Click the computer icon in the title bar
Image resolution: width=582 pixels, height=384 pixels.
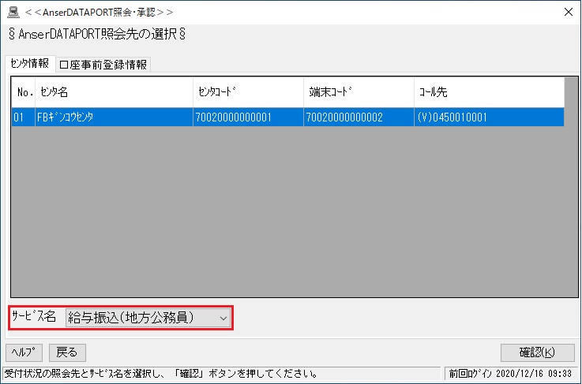(13, 12)
